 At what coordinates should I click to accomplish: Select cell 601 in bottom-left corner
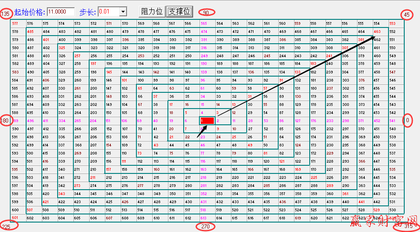click(15, 218)
